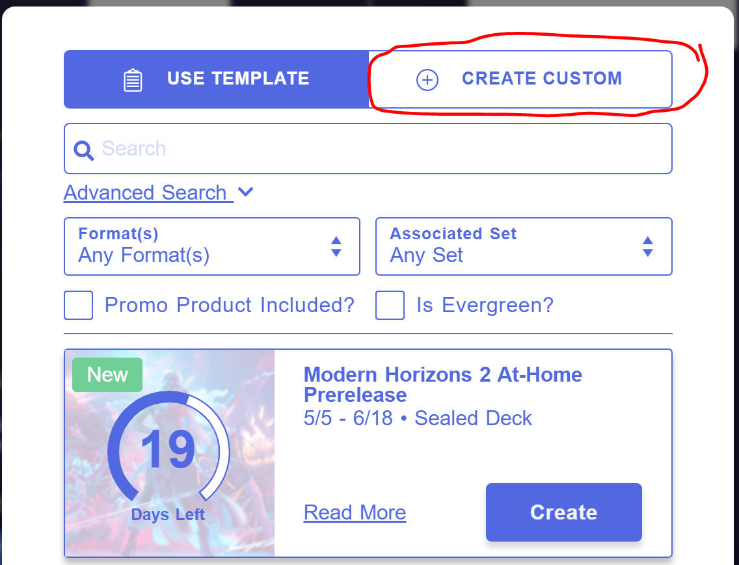
Task: Click the Format(s) up-down arrows icon
Action: coord(336,246)
